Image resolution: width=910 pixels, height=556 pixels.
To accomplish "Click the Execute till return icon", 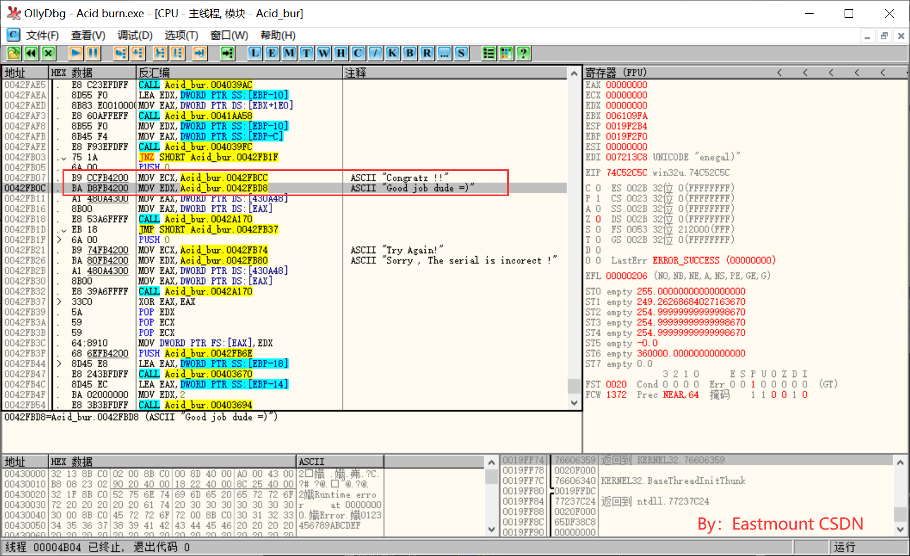I will coord(200,53).
